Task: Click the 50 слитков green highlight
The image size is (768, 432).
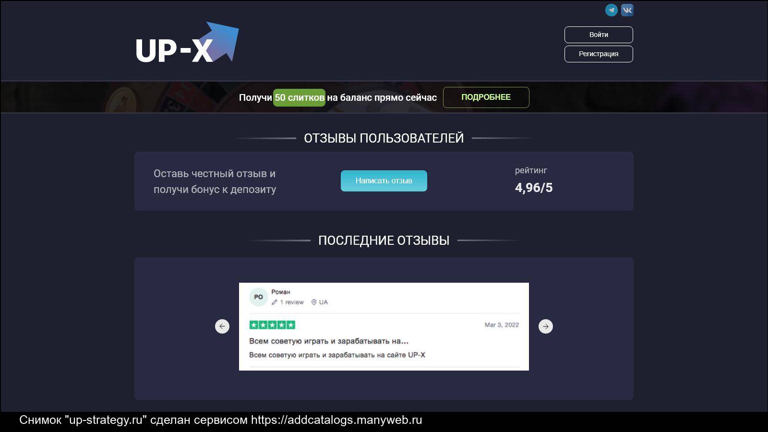Action: pos(299,97)
